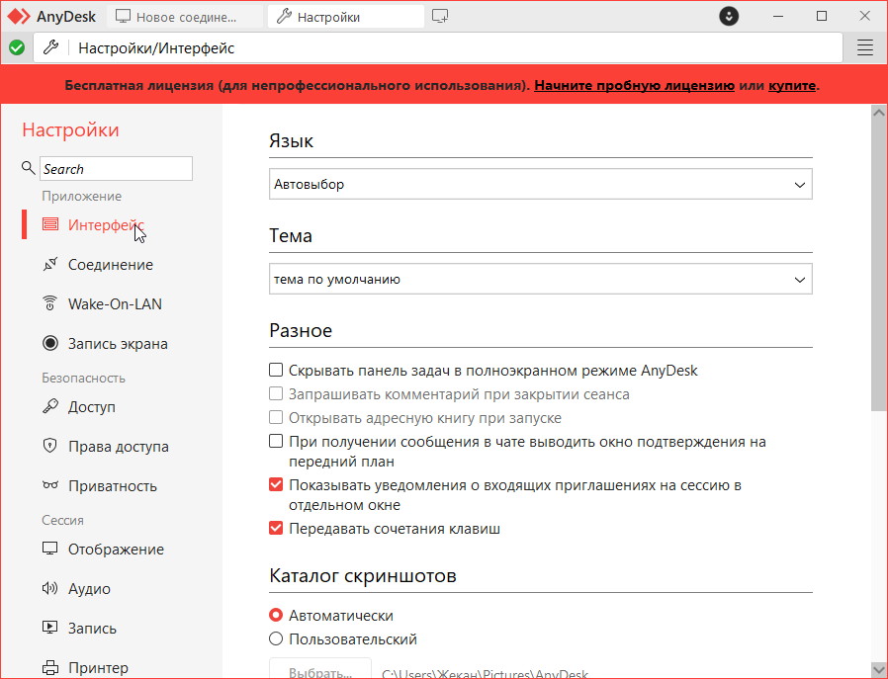Open Приватность settings section

113,486
